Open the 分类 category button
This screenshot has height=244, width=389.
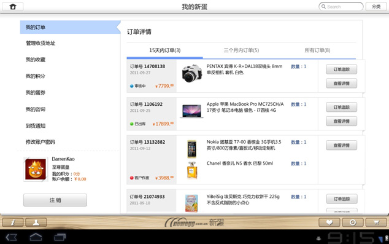(x=376, y=7)
